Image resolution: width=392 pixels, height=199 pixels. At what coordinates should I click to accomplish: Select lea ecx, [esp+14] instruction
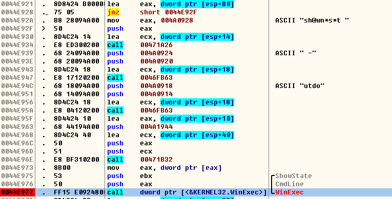171,37
